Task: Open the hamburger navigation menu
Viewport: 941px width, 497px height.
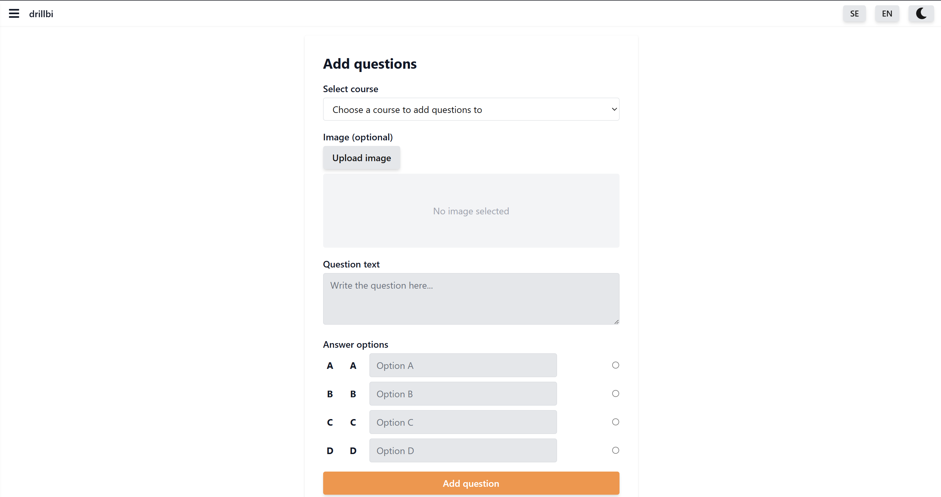Action: (x=14, y=14)
